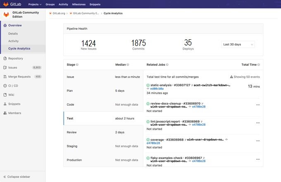The height and width of the screenshot is (182, 281).
Task: Open Members in the sidebar
Action: pos(15,113)
